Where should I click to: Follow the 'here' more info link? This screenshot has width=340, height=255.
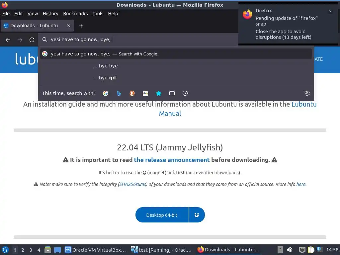[301, 184]
